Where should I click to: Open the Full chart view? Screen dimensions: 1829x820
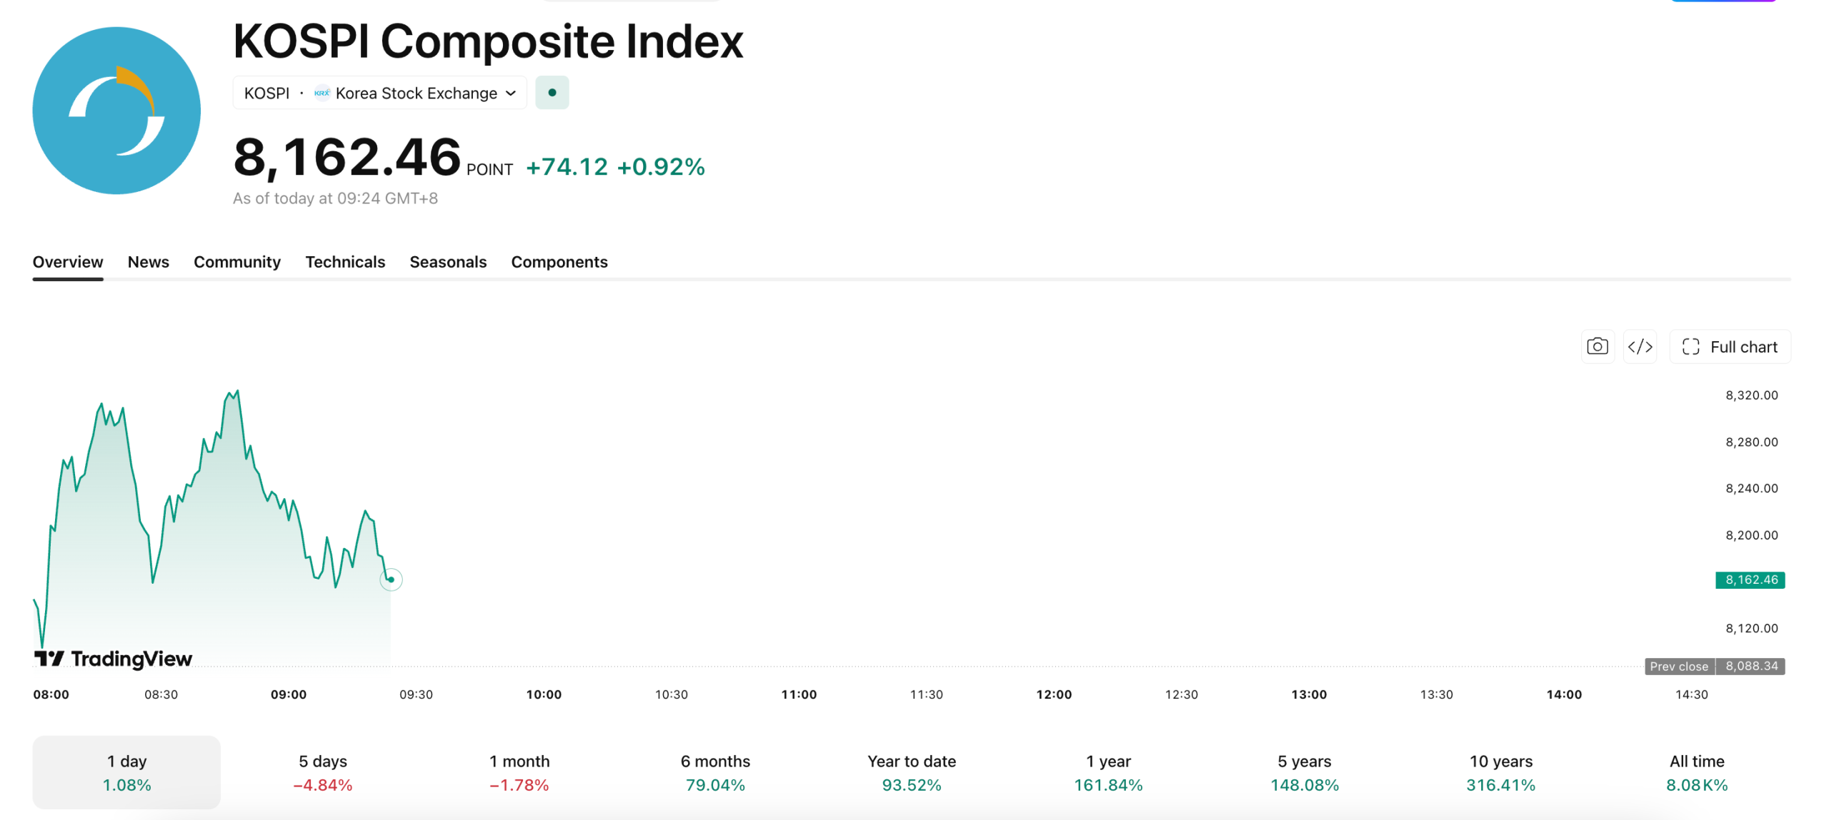1729,347
